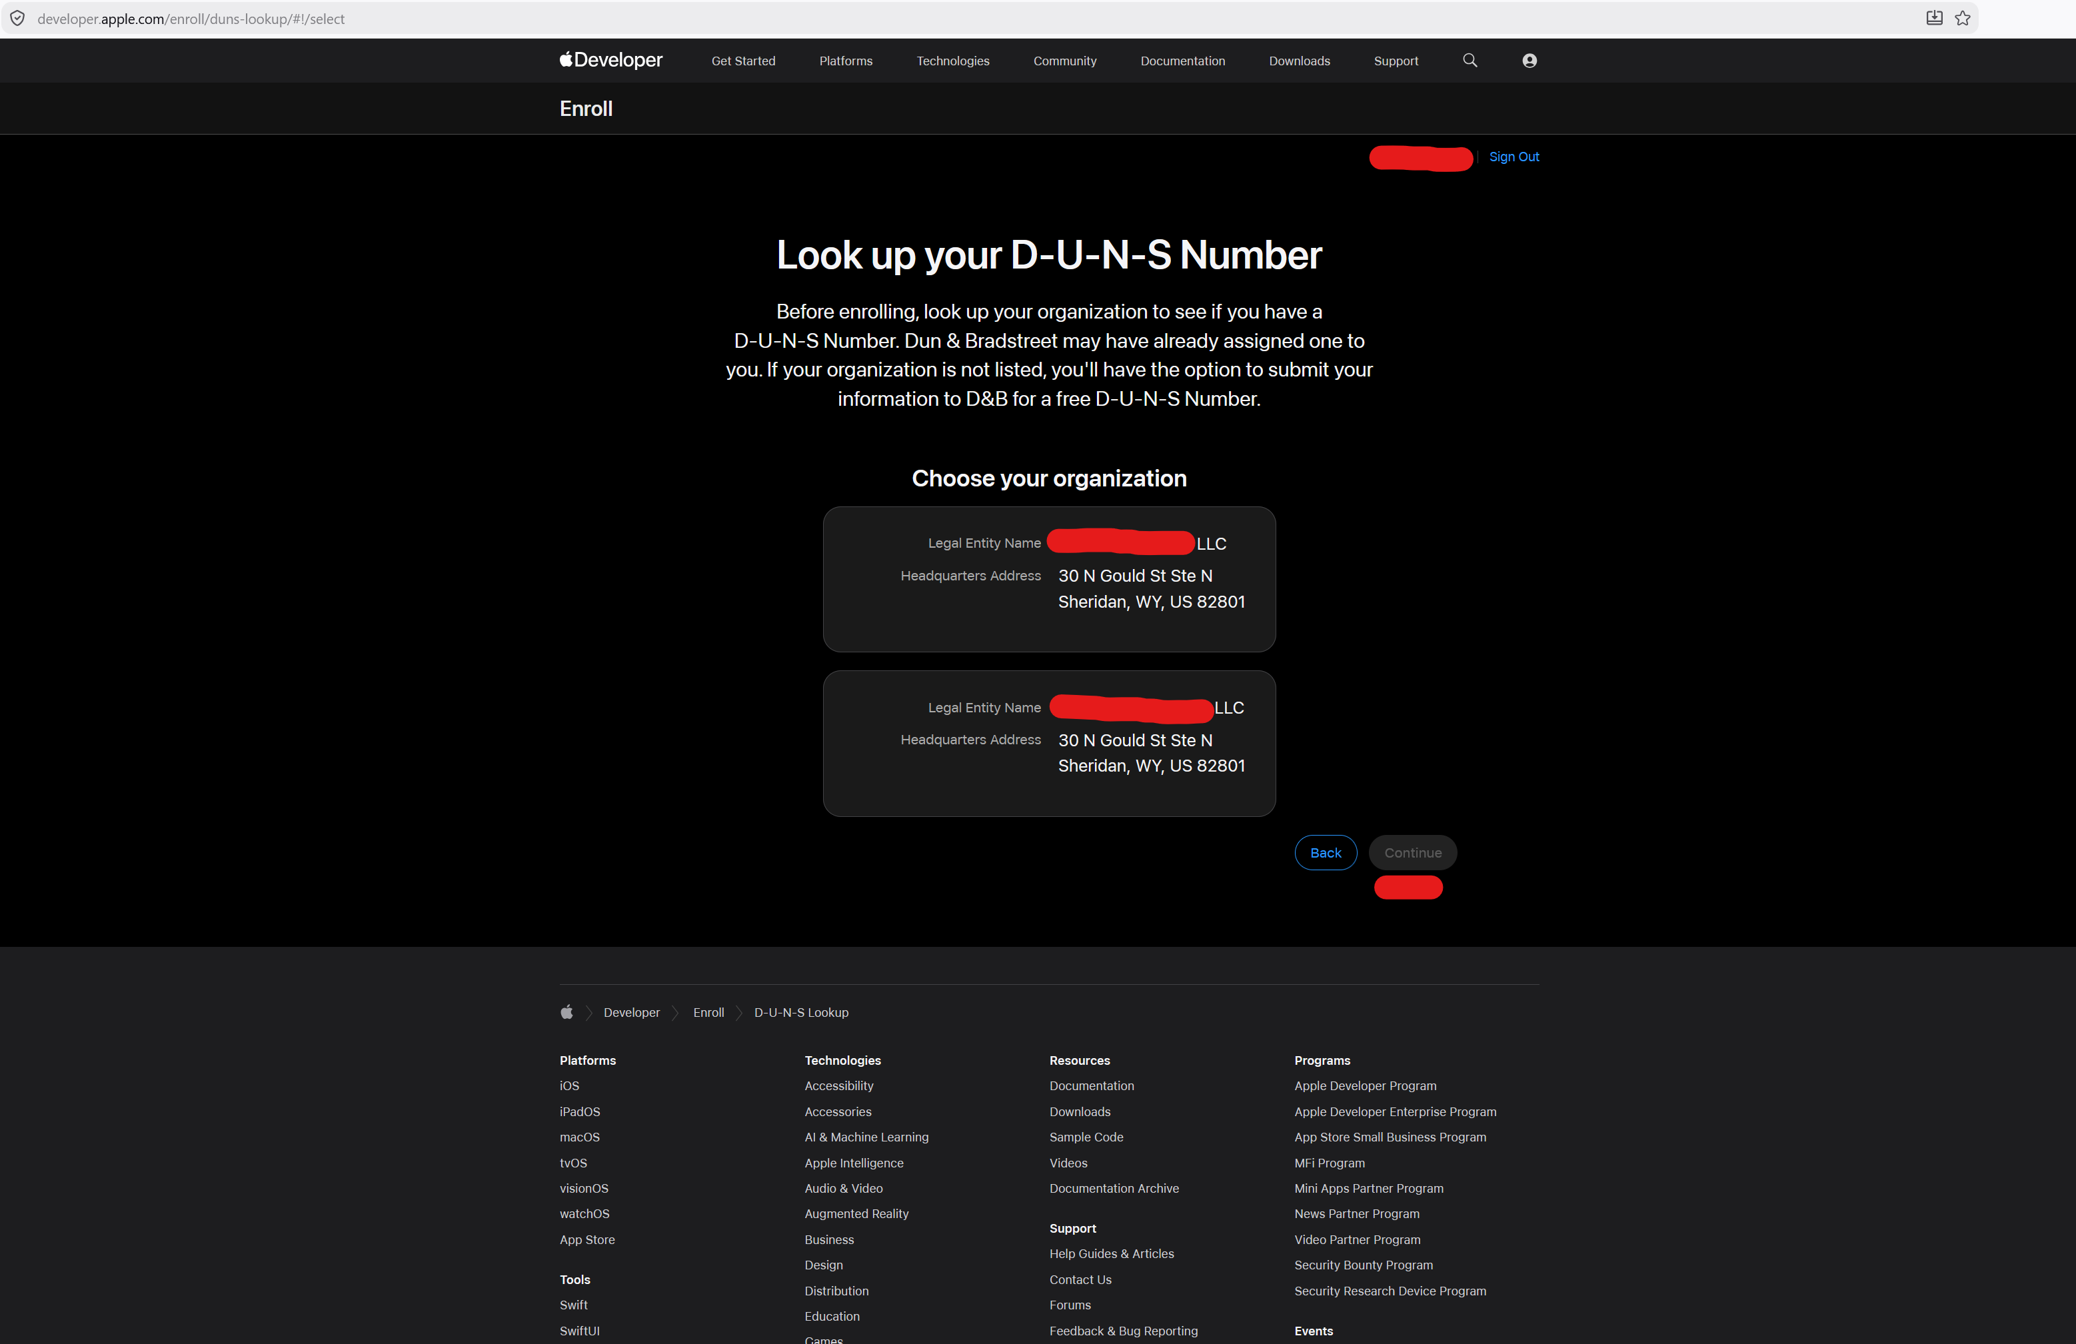Image resolution: width=2076 pixels, height=1344 pixels.
Task: Open the Augmented Reality link
Action: (x=856, y=1214)
